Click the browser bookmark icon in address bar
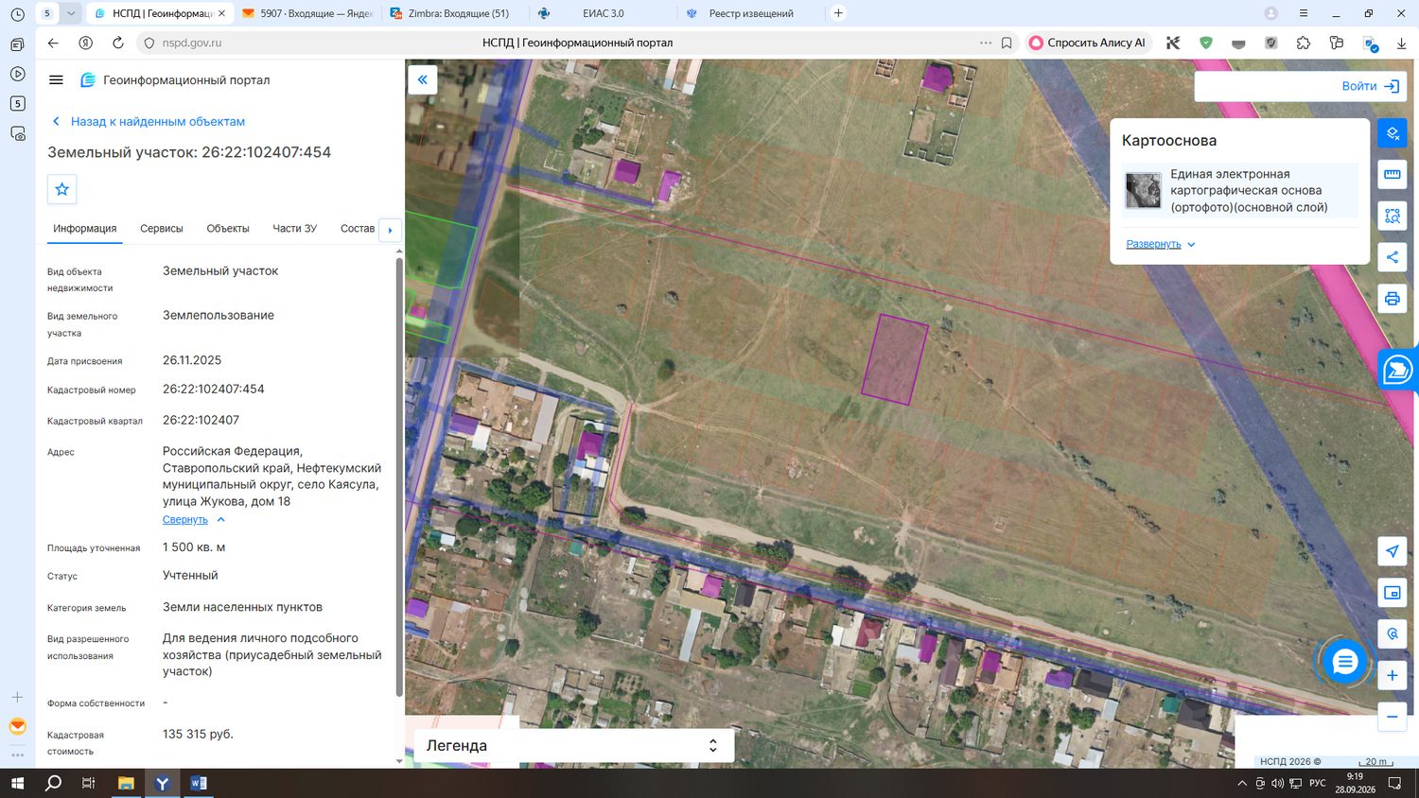 coord(1007,43)
